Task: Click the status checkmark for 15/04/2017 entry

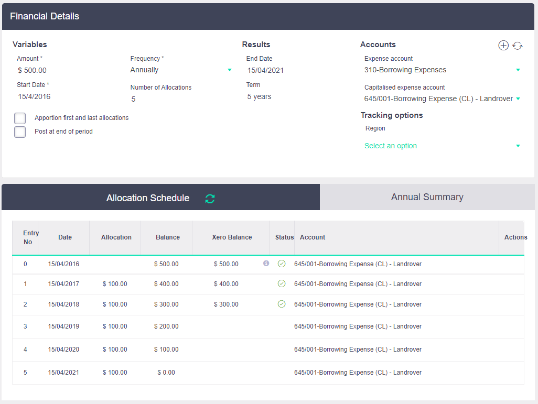Action: click(282, 283)
